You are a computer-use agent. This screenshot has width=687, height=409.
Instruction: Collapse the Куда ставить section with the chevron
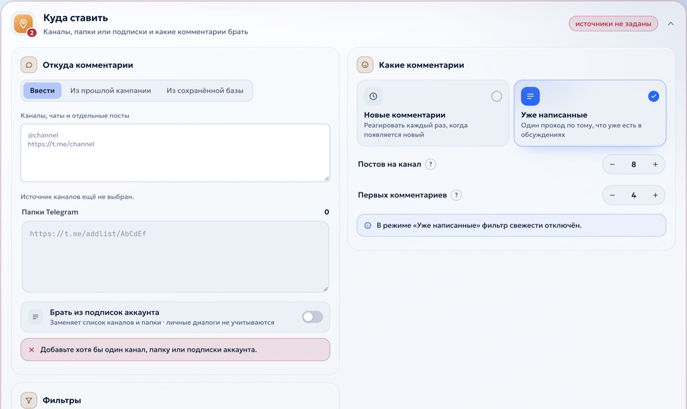coord(671,24)
